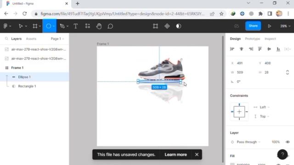
Task: Click the Y position field
Action: pos(271,63)
